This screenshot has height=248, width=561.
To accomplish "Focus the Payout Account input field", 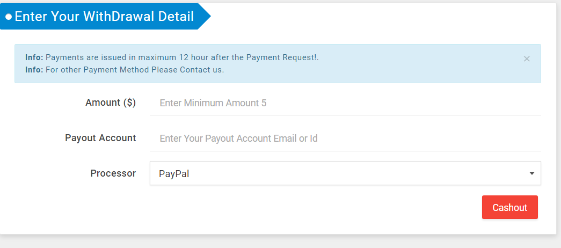I will click(345, 138).
